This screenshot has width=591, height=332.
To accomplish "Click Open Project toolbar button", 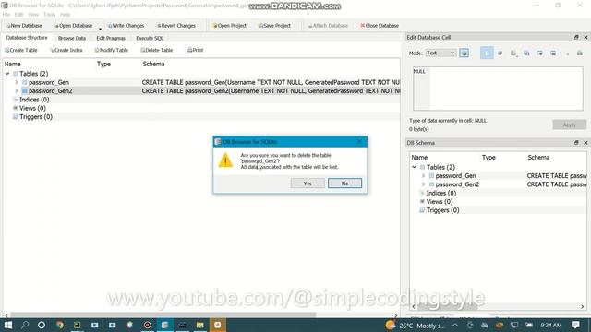I will click(230, 26).
